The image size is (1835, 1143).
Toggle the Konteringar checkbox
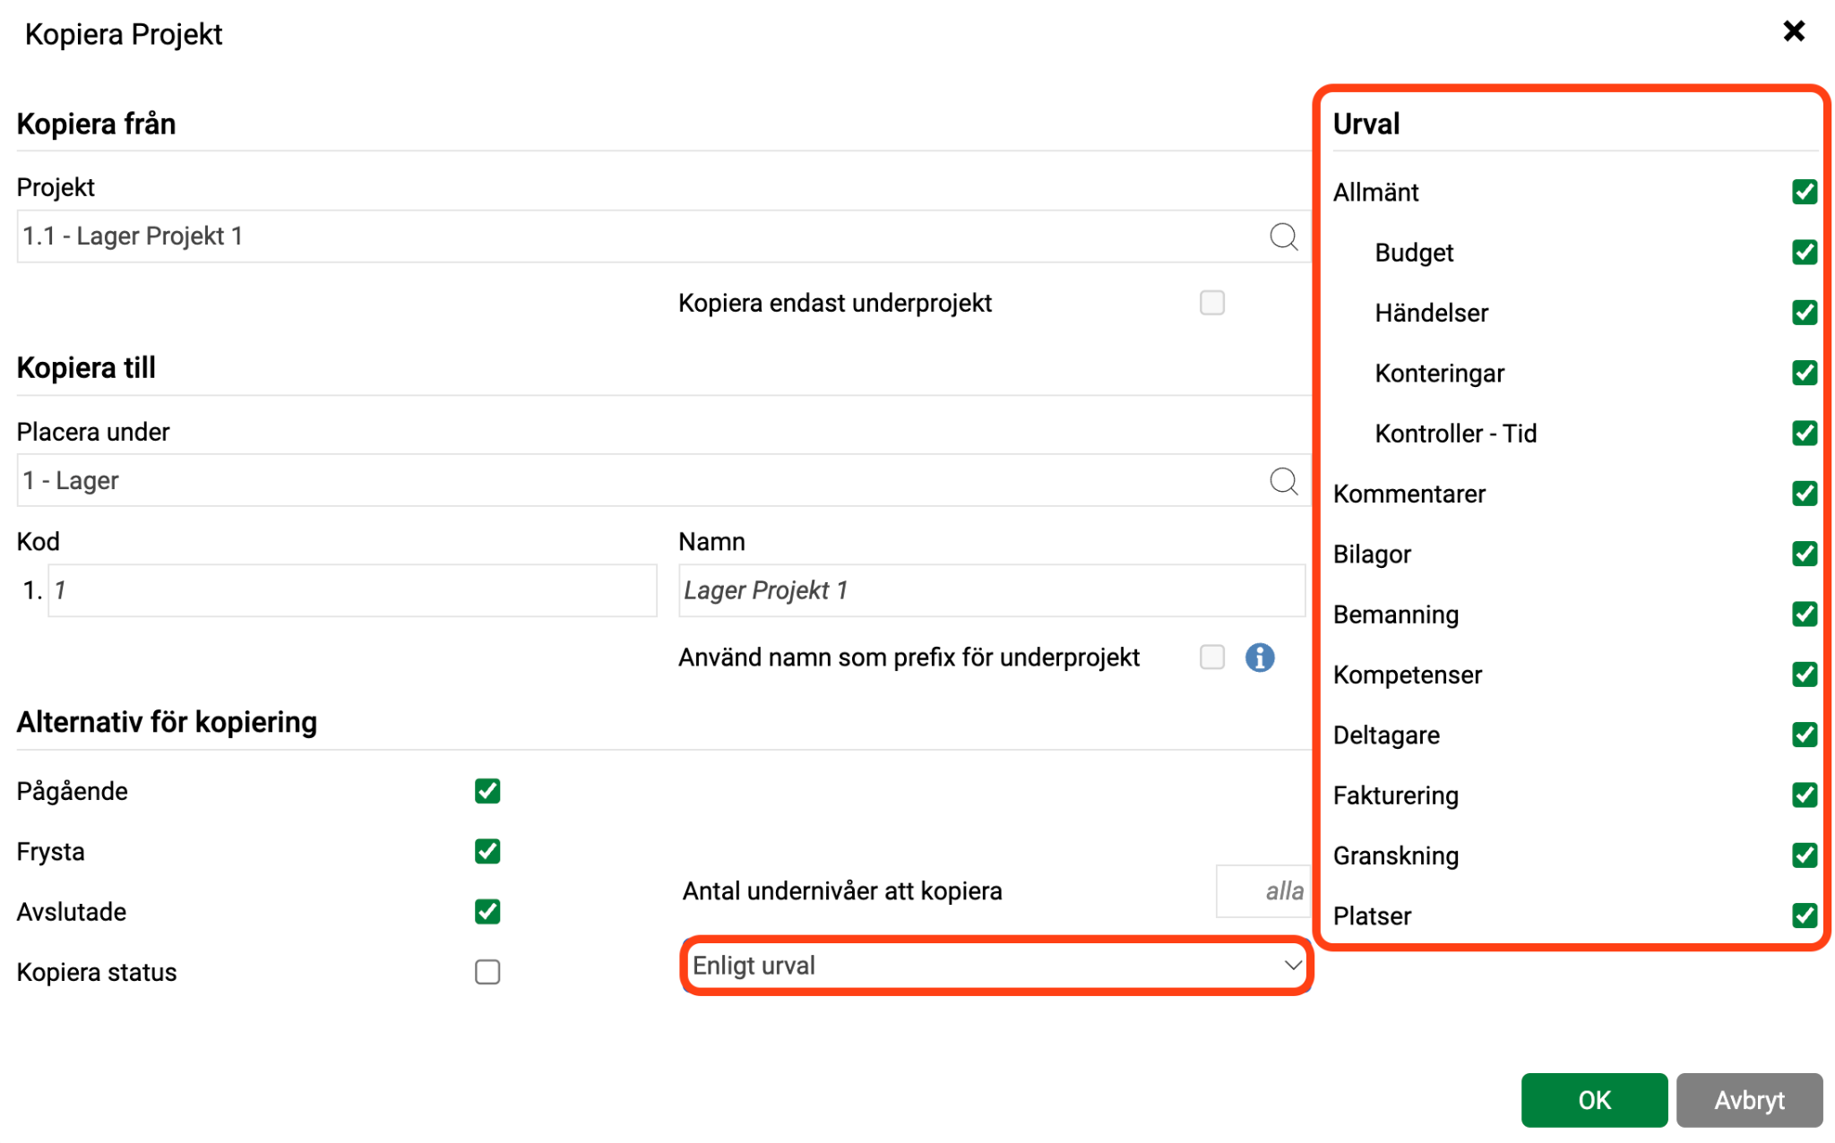(1805, 373)
